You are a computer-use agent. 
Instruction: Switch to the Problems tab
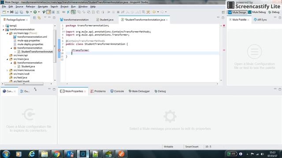pos(98,91)
